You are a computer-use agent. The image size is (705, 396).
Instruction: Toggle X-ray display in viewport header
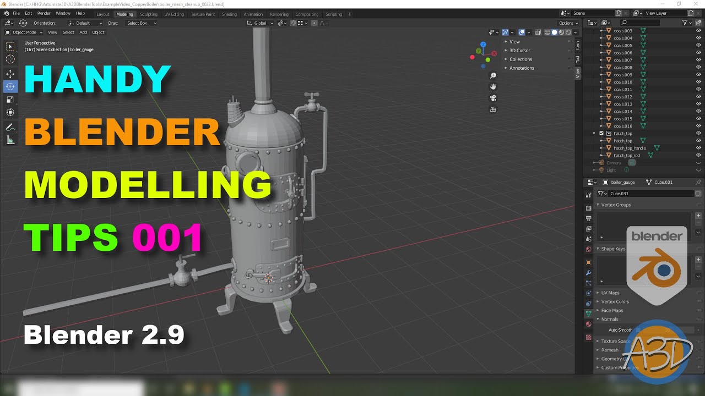[x=538, y=32]
